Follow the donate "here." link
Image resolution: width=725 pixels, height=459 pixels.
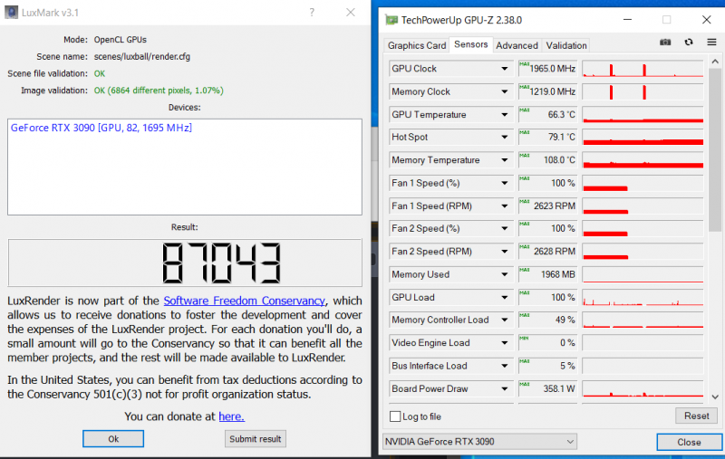(232, 416)
